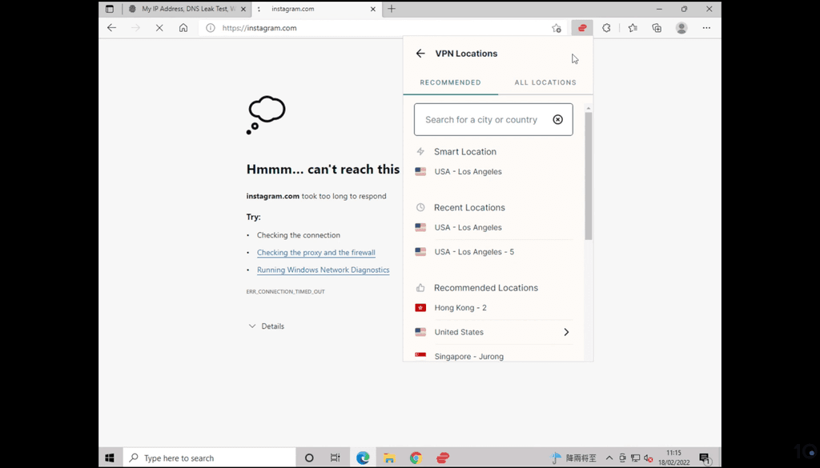Open the muted volume icon in system tray
Image resolution: width=820 pixels, height=468 pixels.
click(649, 458)
